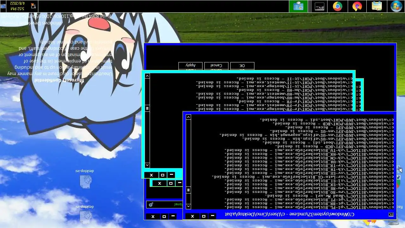
Task: Click up arrow on cyan window scrollbar
Action: (x=147, y=76)
